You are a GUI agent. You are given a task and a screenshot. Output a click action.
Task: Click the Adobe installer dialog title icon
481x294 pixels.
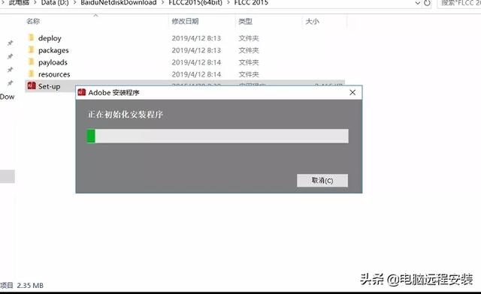pyautogui.click(x=82, y=92)
